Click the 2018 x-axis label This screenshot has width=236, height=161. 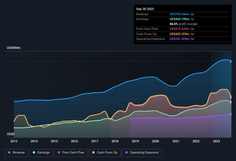115,141
